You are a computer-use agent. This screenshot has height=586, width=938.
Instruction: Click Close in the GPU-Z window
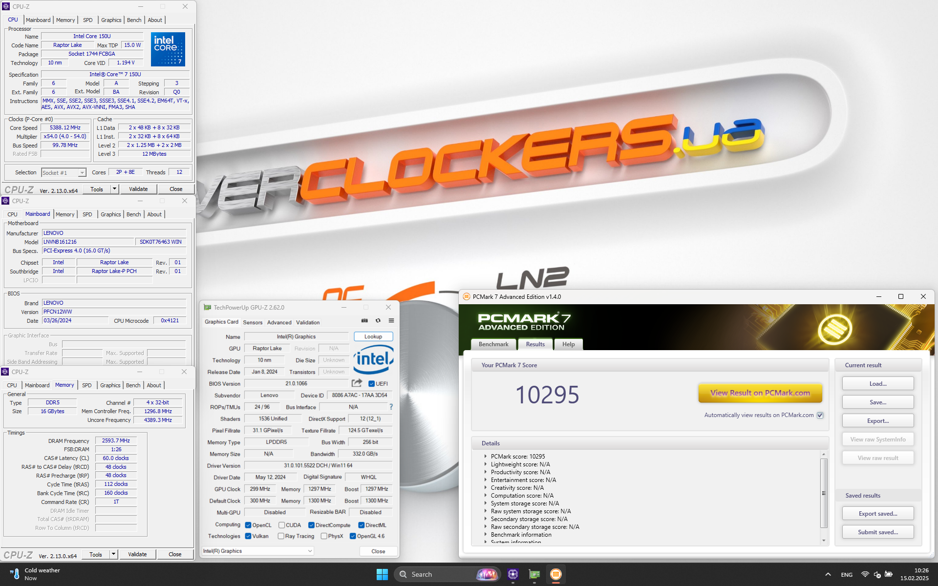click(378, 551)
